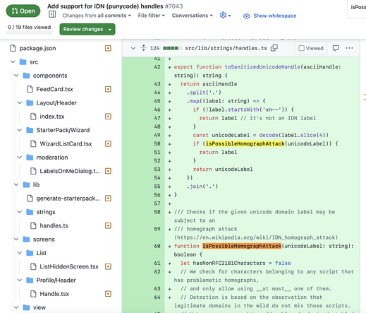366x313 pixels.
Task: Collapse the view folder chevron
Action: coord(16,307)
